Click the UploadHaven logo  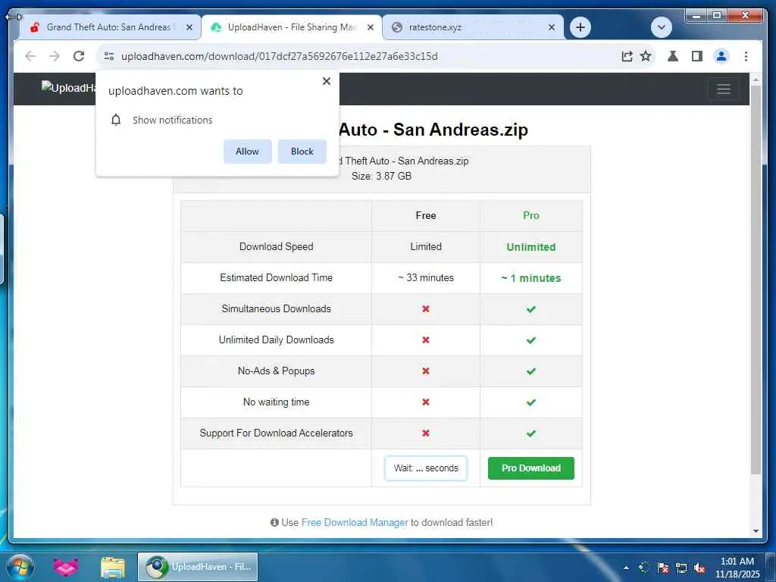[x=68, y=88]
